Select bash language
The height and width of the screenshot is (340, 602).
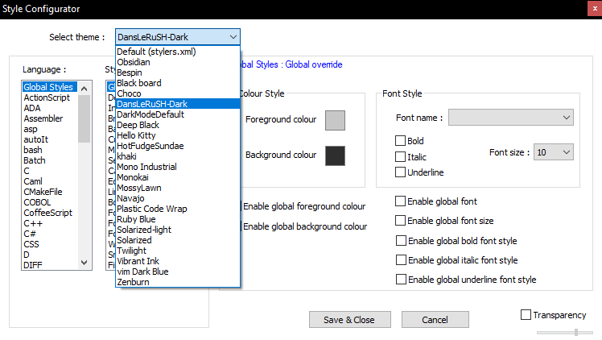(50, 150)
